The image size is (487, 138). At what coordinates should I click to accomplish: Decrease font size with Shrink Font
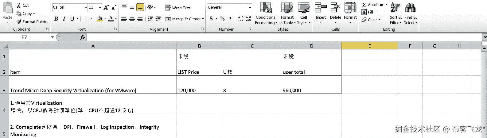114,7
